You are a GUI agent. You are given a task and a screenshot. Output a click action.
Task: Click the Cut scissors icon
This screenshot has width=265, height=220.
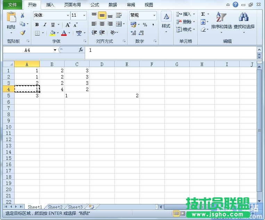(23, 16)
